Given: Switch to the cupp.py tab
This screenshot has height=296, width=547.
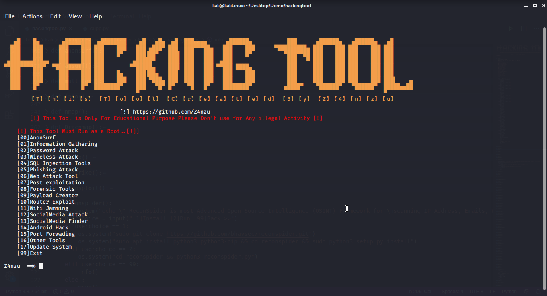Looking at the screenshot, I should [x=99, y=28].
